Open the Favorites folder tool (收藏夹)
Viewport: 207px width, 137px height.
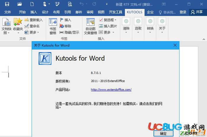point(18,26)
